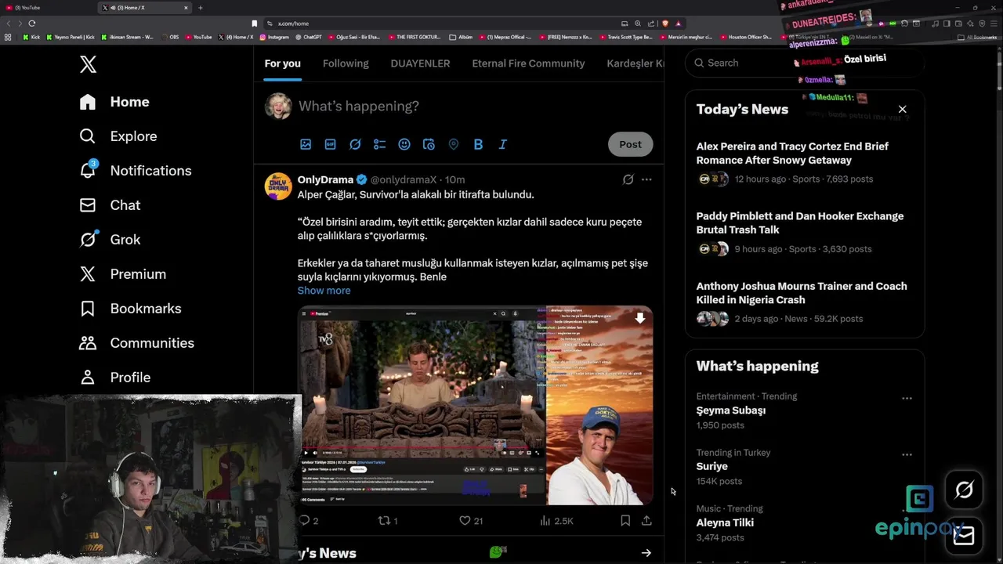Reload the page in browser toolbar
Screen dimensions: 1003x564
tap(32, 23)
